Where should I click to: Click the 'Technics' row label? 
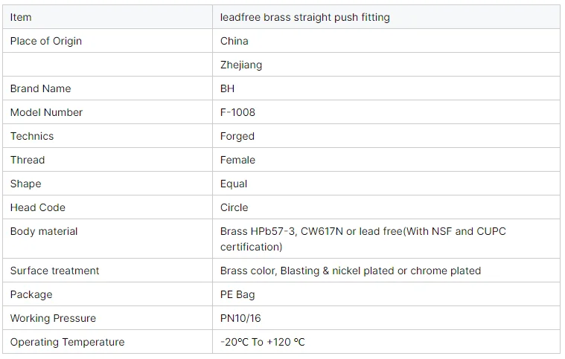(x=32, y=136)
